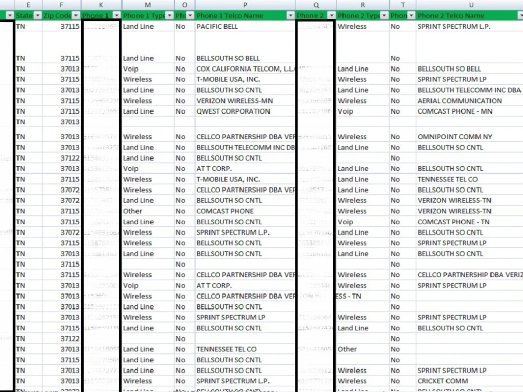523x392 pixels.
Task: Select the 'CRICKET COMM' cell
Action: (470, 381)
